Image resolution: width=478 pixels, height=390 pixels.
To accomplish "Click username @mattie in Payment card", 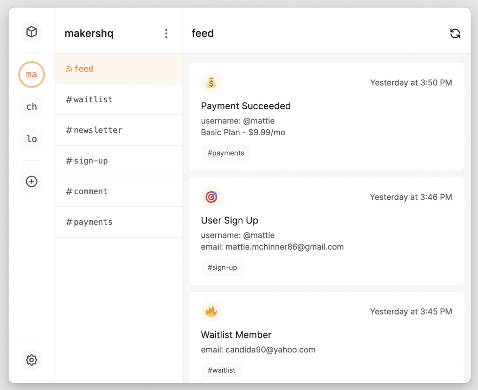I will (x=238, y=121).
